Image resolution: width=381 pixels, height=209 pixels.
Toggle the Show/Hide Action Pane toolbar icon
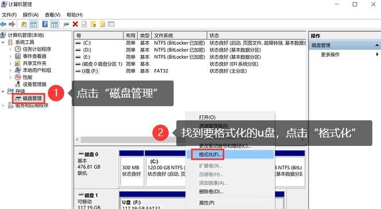[55, 24]
